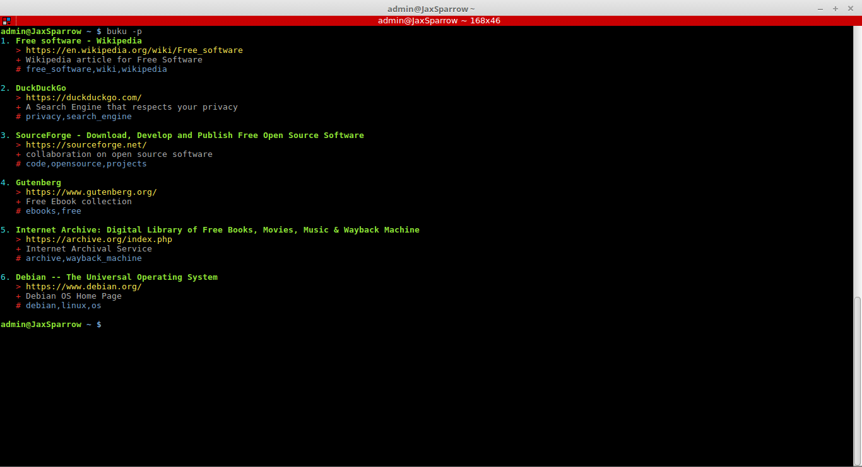The height and width of the screenshot is (467, 862).
Task: Maximize the admin@JaxSparrow terminal window
Action: pos(835,9)
